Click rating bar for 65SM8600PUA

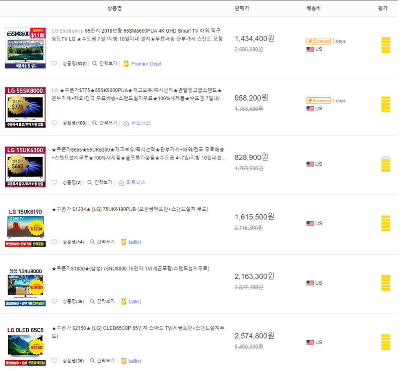(386, 45)
